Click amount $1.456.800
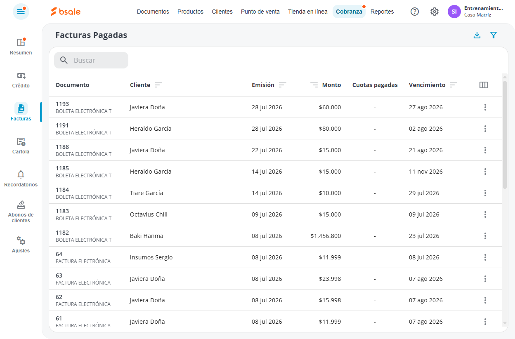 point(326,236)
